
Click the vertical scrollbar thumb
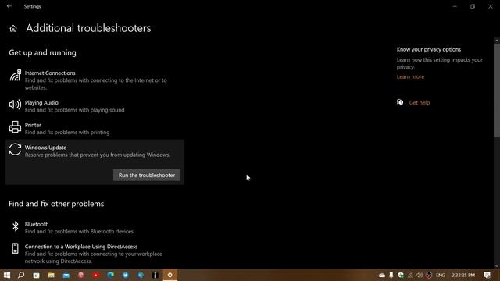click(497, 91)
